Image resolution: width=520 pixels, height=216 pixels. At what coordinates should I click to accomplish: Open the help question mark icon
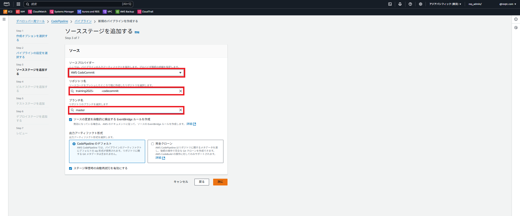[x=410, y=4]
